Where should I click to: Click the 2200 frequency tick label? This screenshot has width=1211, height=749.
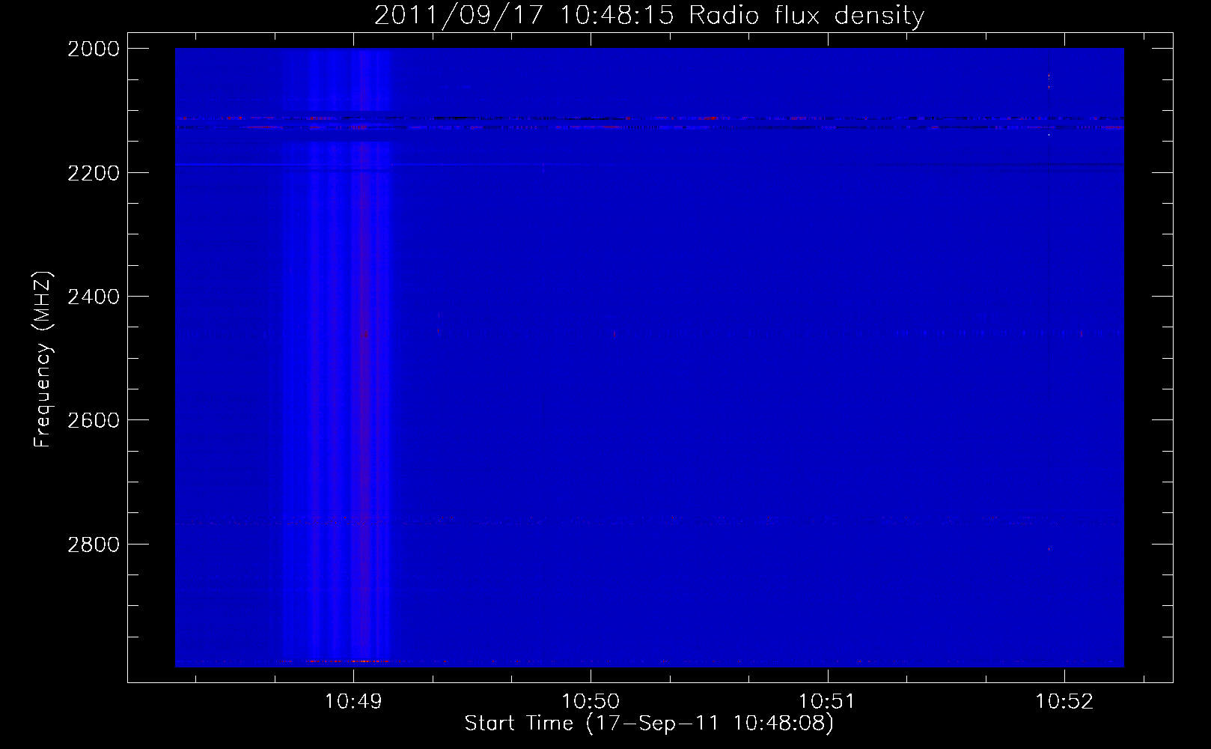click(x=94, y=173)
